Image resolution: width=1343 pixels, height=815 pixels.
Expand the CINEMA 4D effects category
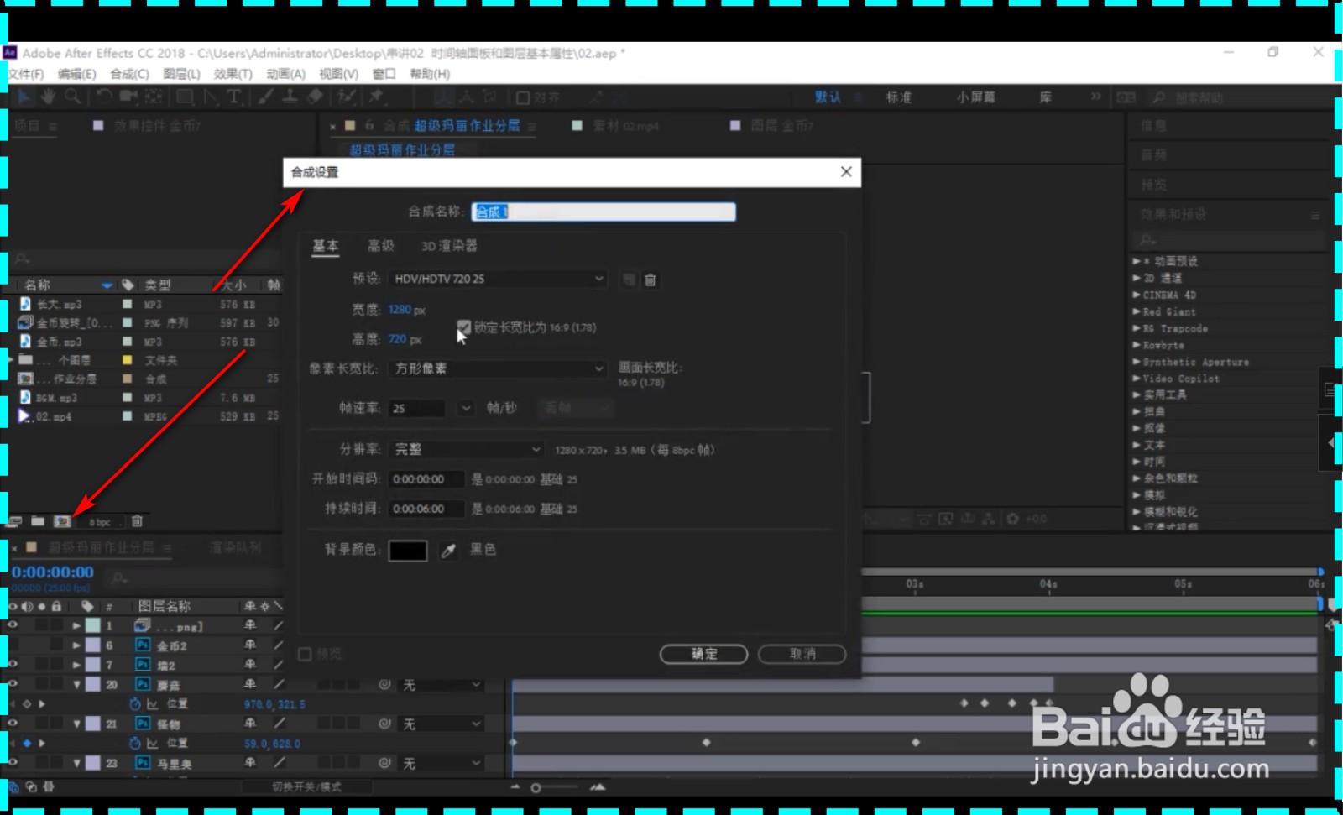coord(1169,295)
